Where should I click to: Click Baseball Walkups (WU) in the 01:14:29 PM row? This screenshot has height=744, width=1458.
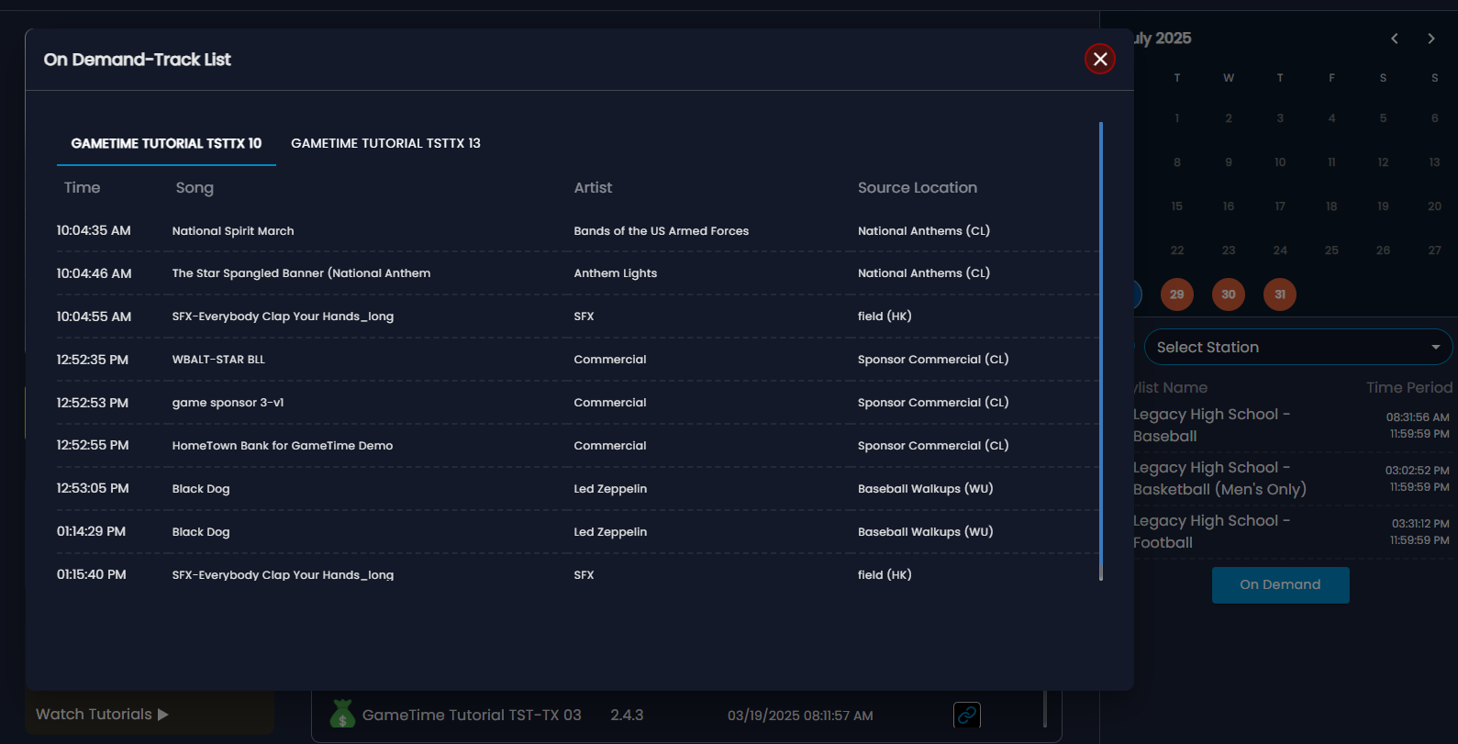tap(925, 532)
